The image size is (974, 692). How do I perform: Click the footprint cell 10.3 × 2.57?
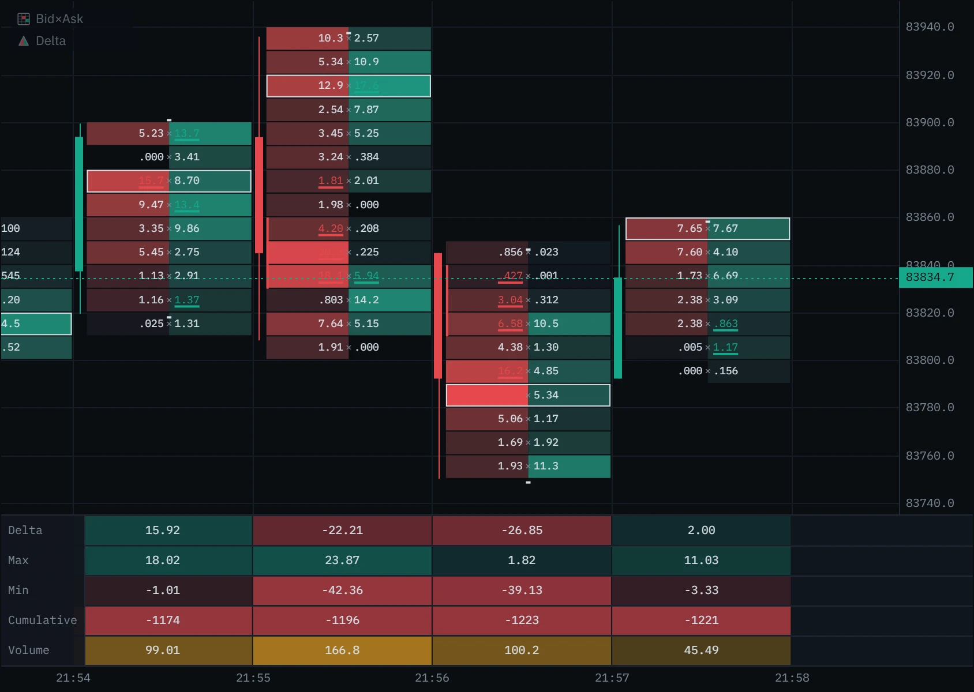(x=349, y=38)
